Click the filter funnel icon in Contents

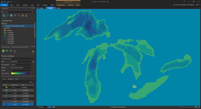pyautogui.click(x=2, y=12)
